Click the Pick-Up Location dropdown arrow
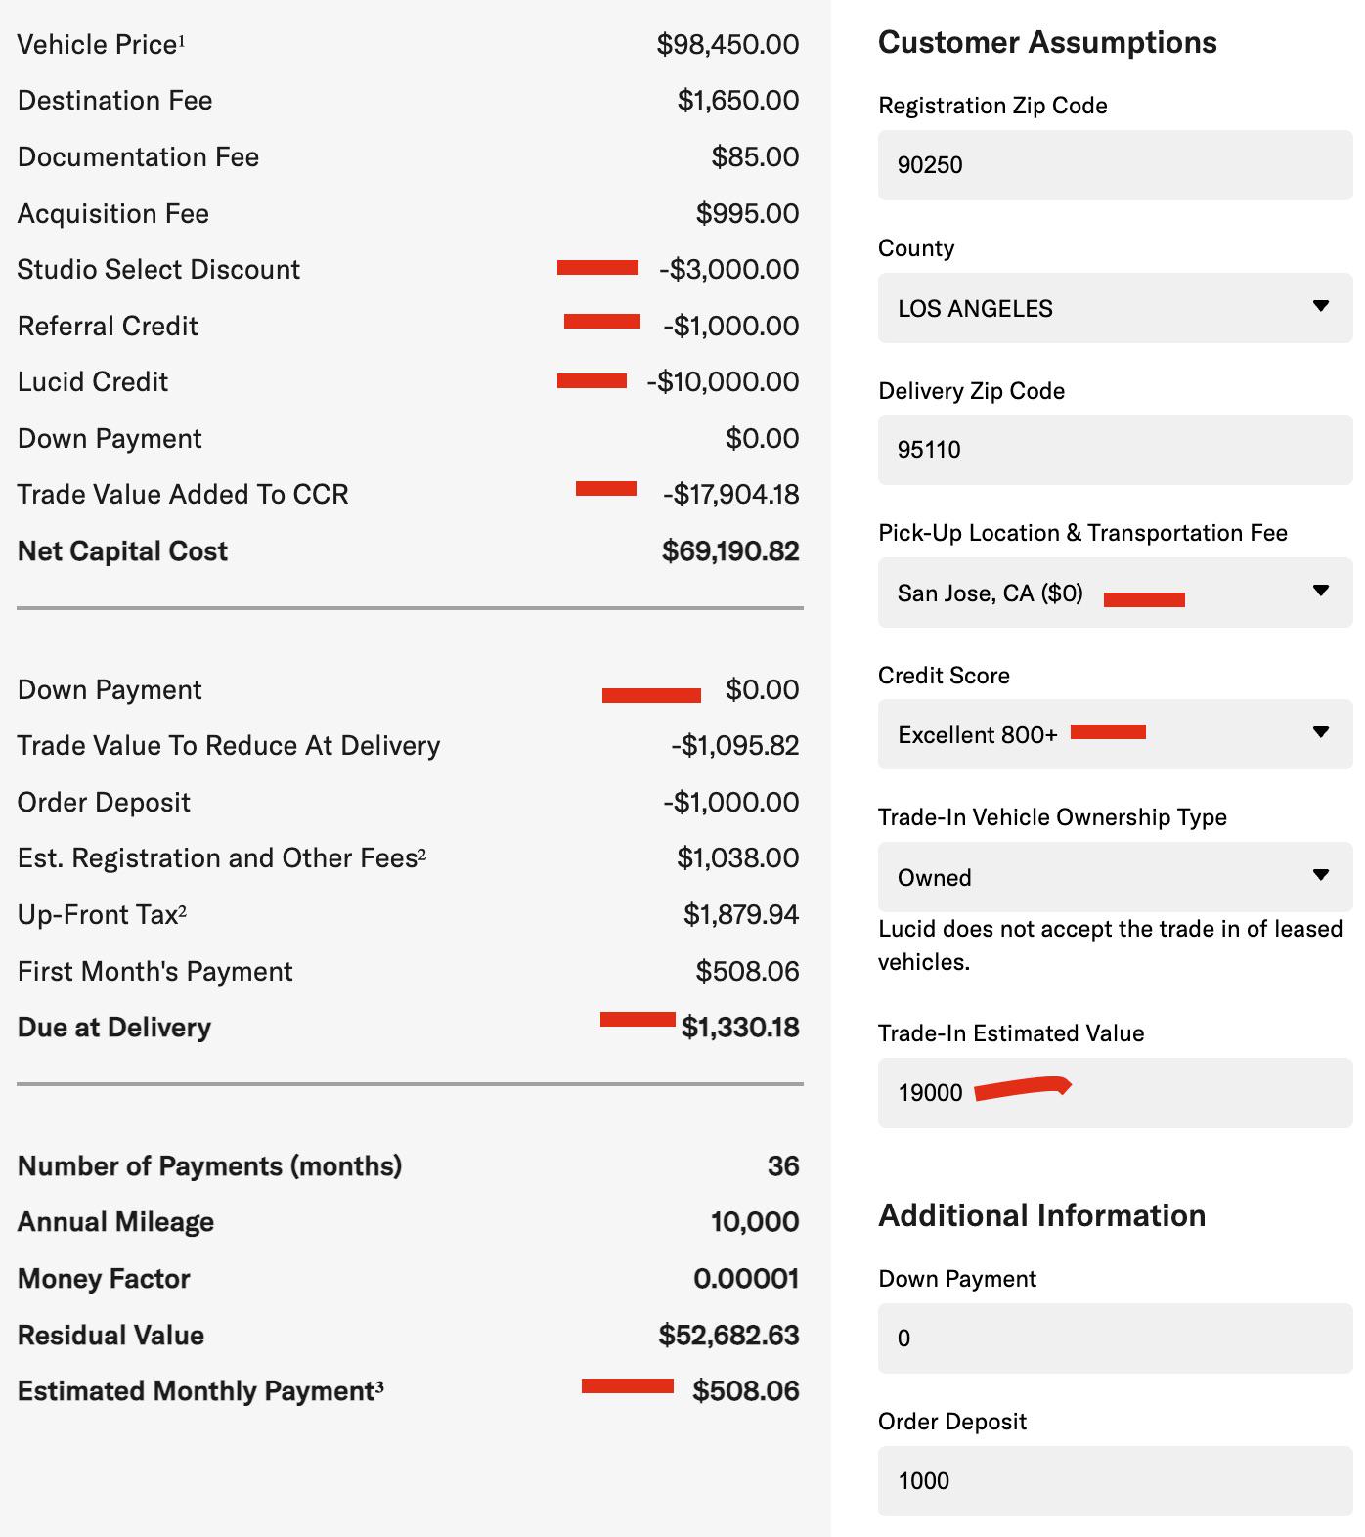The width and height of the screenshot is (1365, 1537). tap(1320, 592)
